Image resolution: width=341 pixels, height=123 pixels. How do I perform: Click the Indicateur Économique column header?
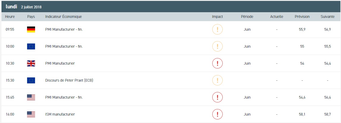coord(63,17)
